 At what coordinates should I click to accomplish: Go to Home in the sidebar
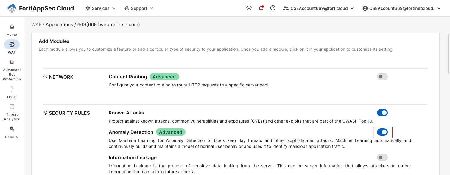click(12, 30)
